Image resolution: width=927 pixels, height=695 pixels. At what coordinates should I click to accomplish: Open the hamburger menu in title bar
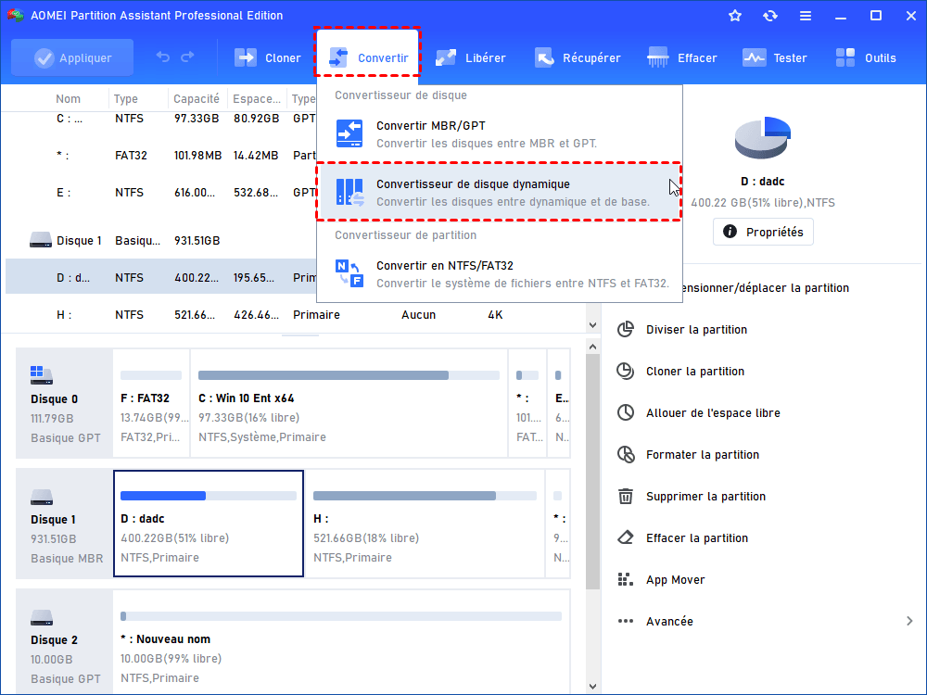click(805, 16)
